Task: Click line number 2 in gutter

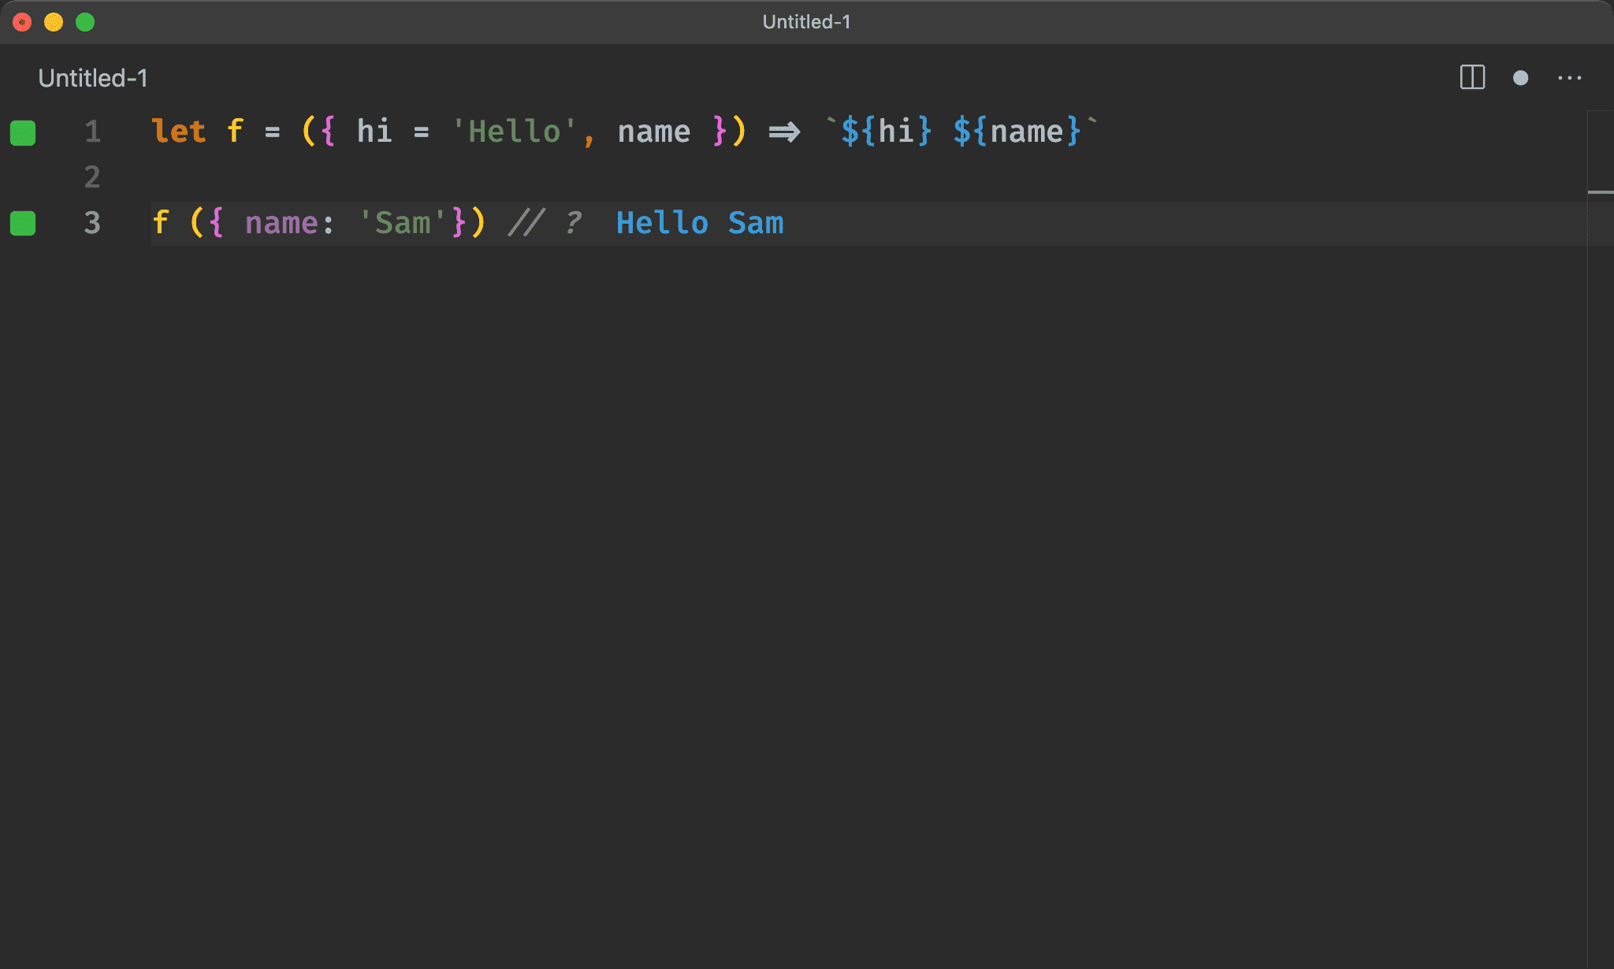Action: click(x=92, y=176)
